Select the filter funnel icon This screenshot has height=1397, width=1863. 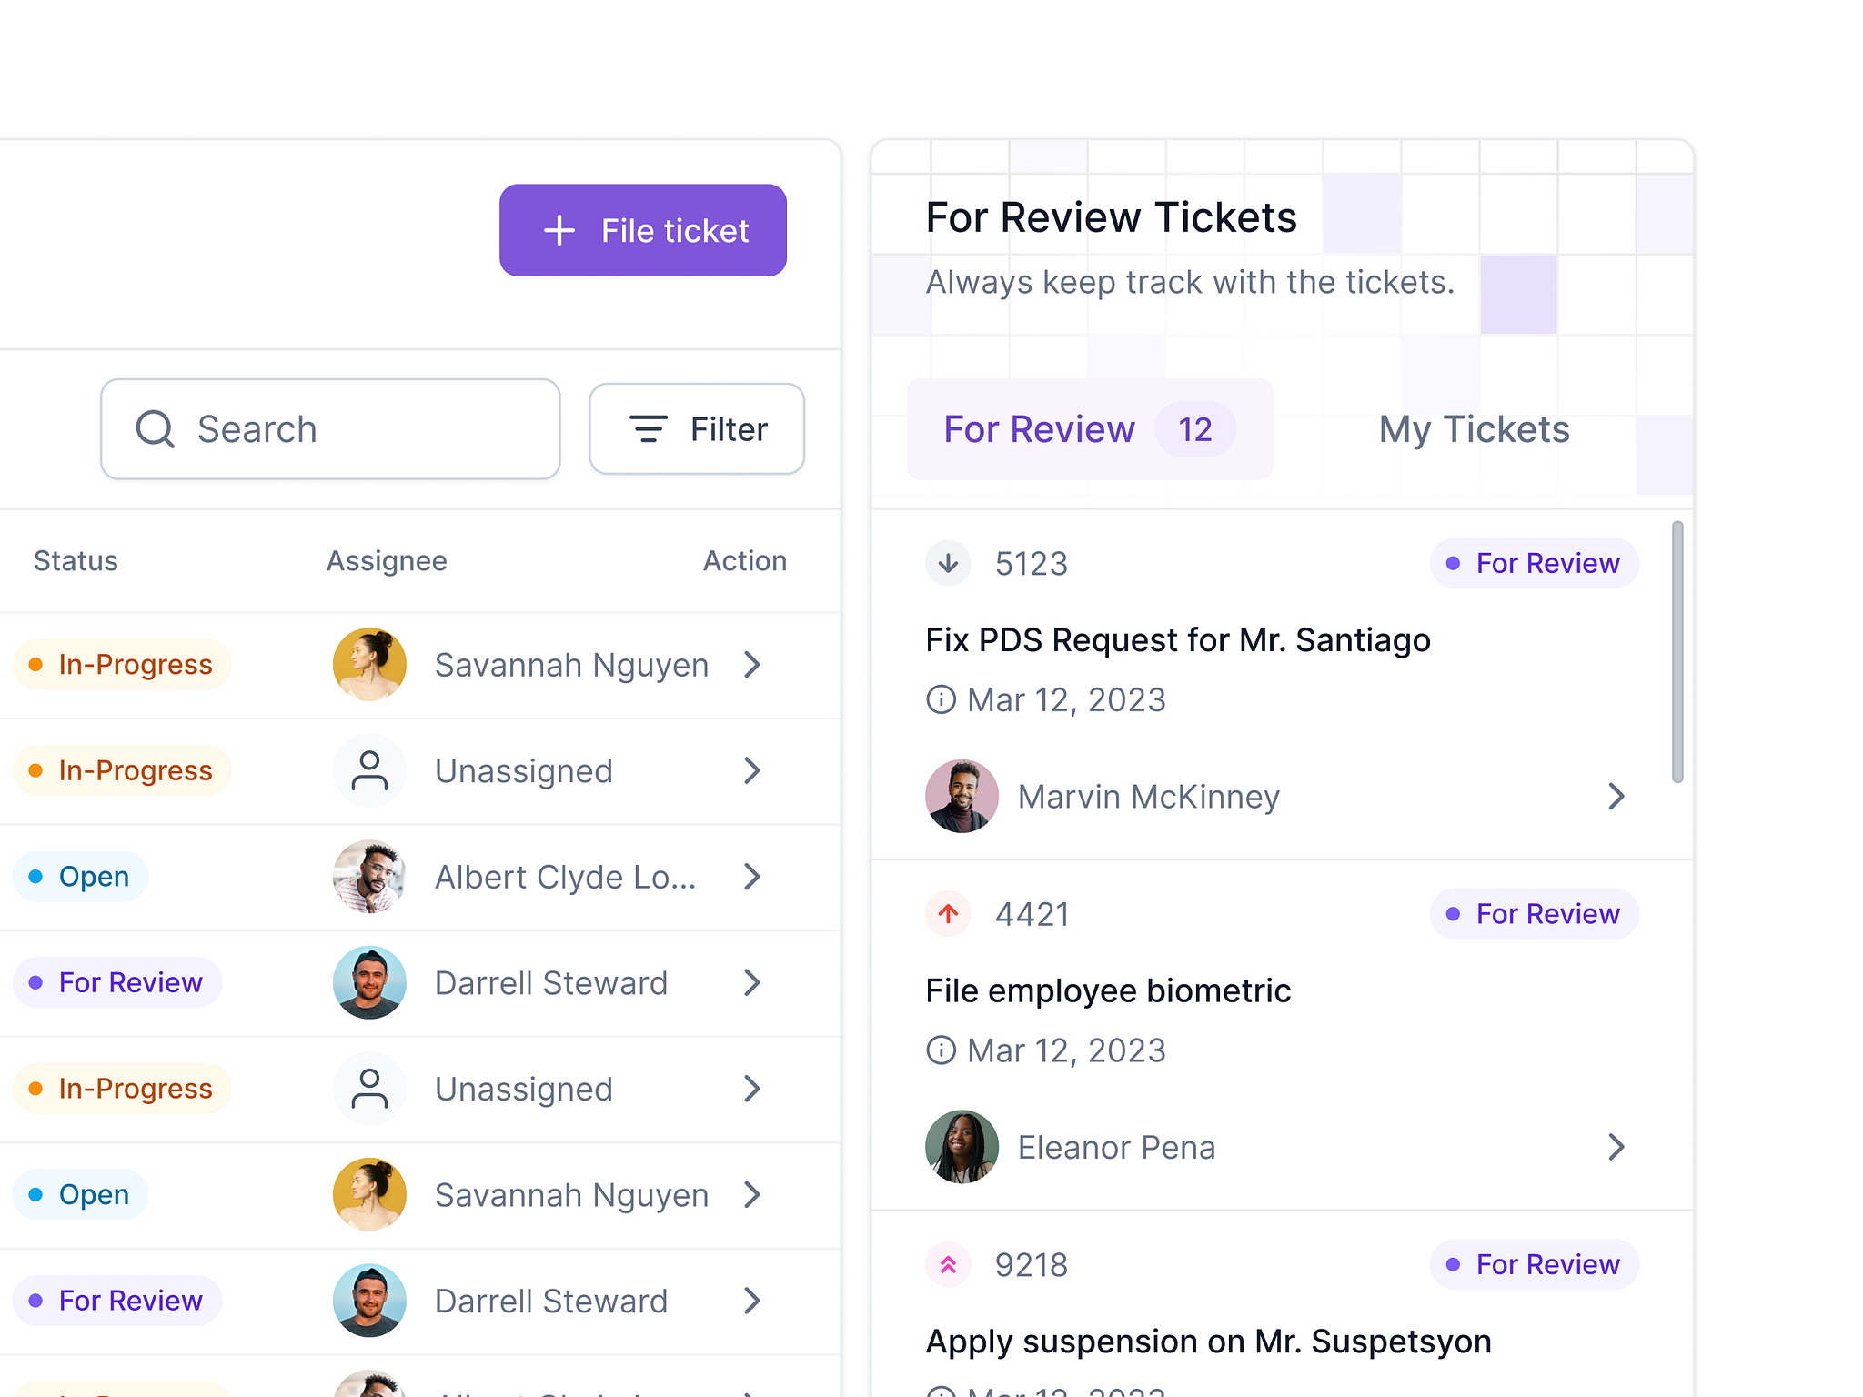pyautogui.click(x=648, y=428)
